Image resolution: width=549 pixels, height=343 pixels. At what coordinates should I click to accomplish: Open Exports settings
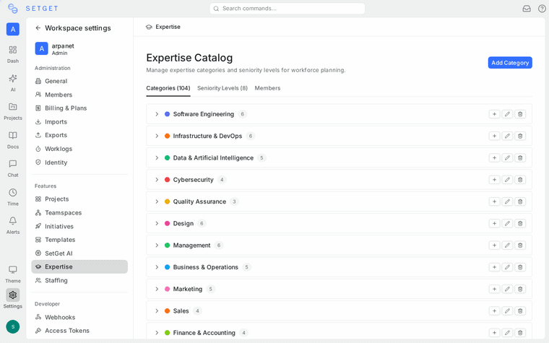point(79,135)
